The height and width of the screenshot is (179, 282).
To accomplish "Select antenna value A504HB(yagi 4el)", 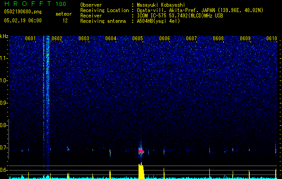I will pyautogui.click(x=158, y=21).
